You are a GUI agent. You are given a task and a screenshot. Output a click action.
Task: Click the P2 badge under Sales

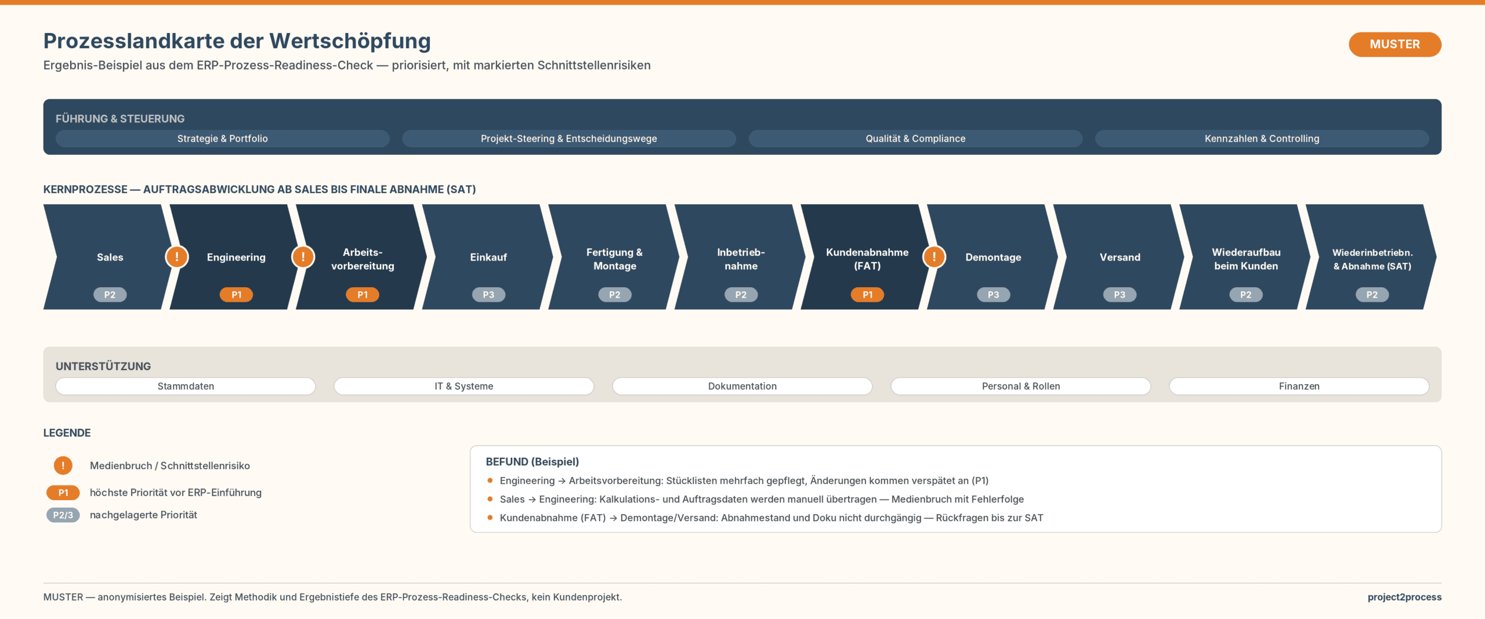pyautogui.click(x=110, y=295)
